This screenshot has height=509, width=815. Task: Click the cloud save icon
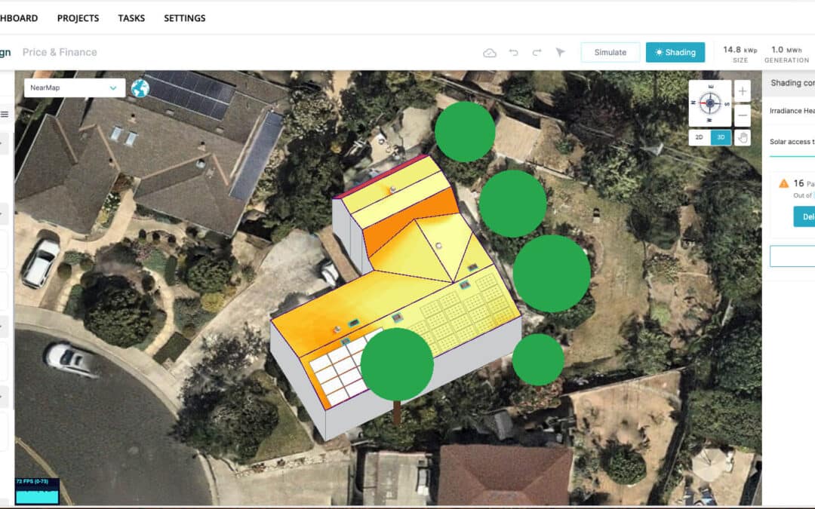(x=490, y=52)
